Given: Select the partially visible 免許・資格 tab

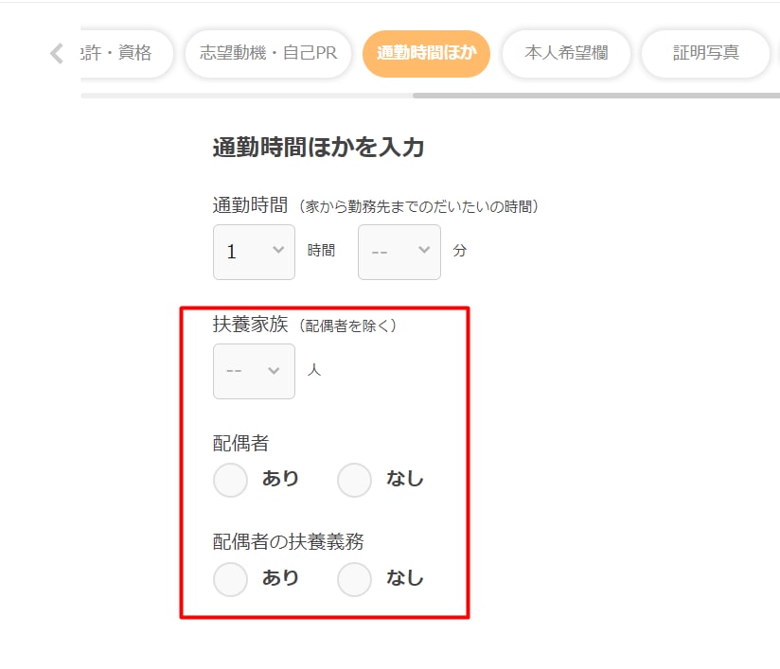Looking at the screenshot, I should [127, 53].
